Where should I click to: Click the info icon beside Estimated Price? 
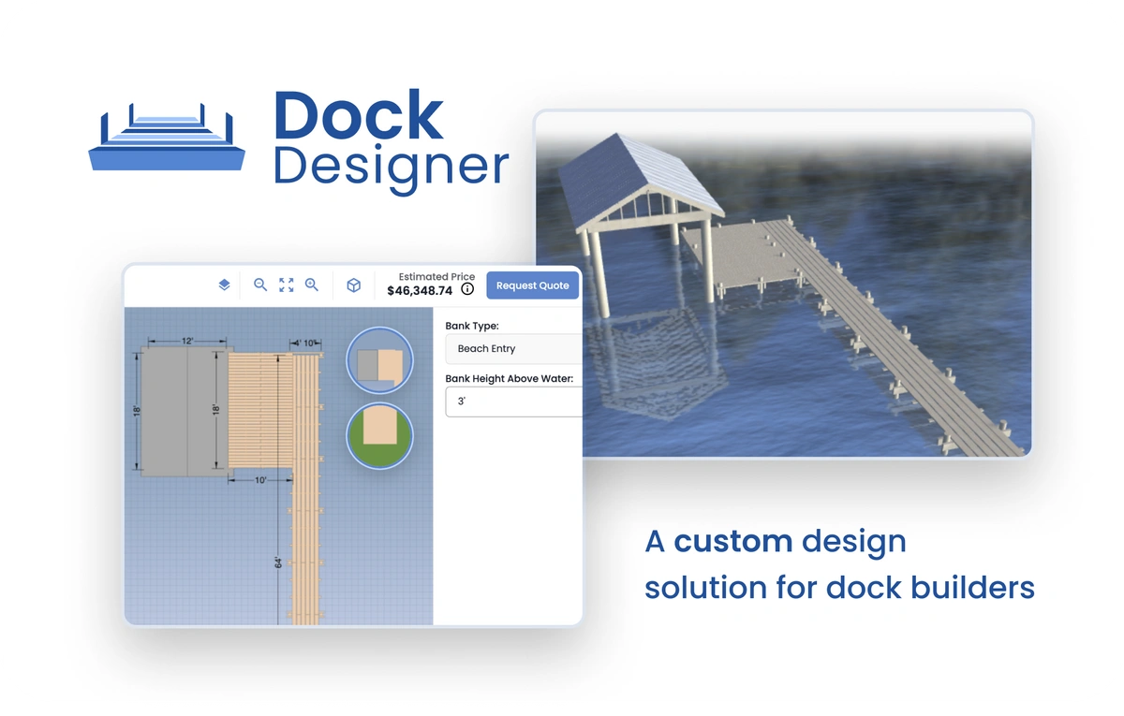tap(467, 289)
